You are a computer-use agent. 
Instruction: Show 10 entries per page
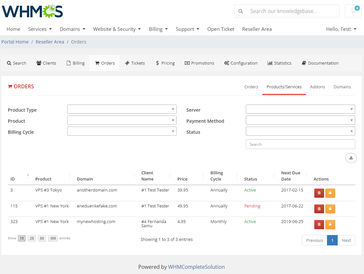pyautogui.click(x=22, y=238)
